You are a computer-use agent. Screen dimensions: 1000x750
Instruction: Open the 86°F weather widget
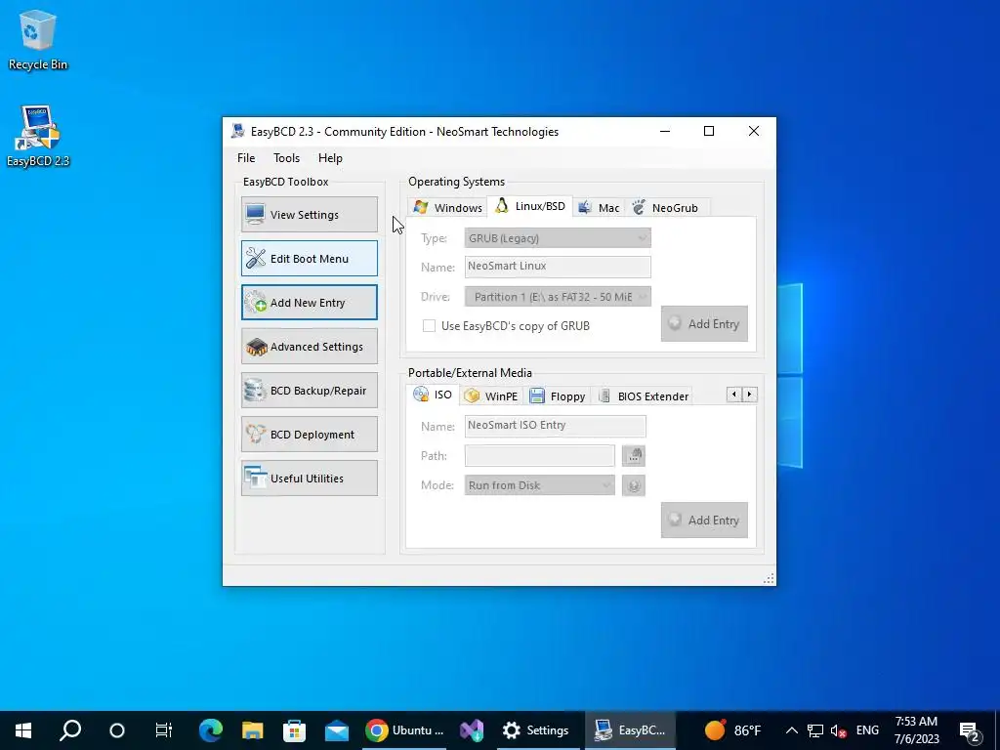(x=732, y=730)
